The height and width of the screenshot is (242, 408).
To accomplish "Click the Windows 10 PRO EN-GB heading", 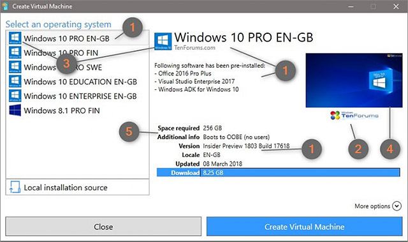I will [244, 37].
